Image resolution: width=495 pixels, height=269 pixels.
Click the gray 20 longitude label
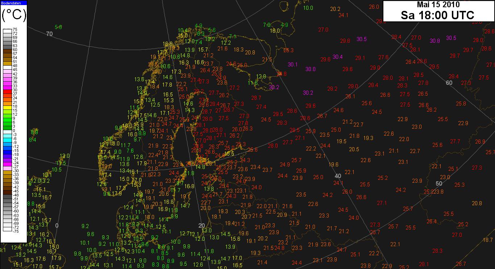coord(201,225)
